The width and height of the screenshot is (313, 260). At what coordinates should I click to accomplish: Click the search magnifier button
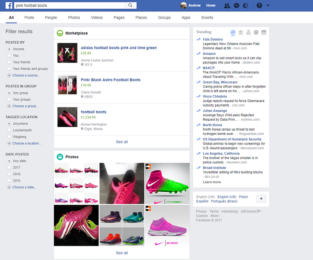[130, 5]
